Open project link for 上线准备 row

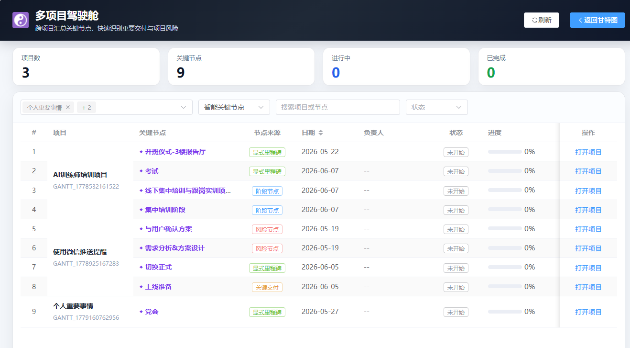click(588, 287)
